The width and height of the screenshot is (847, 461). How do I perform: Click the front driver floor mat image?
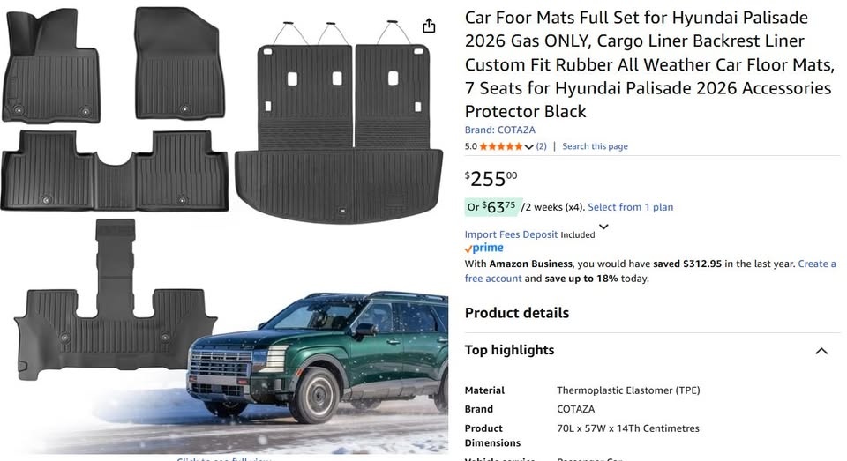[50, 66]
